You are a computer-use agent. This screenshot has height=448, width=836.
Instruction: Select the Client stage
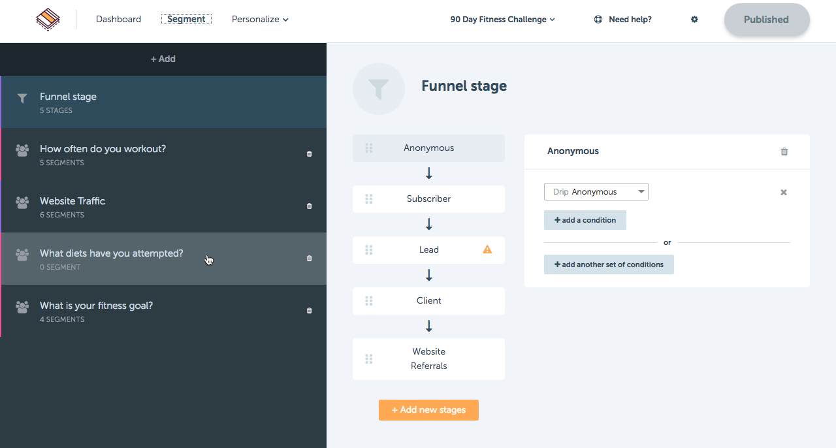click(x=428, y=301)
